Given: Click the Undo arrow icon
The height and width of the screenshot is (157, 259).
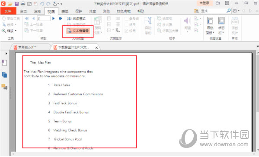Looking at the screenshot, I should pyautogui.click(x=42, y=3).
